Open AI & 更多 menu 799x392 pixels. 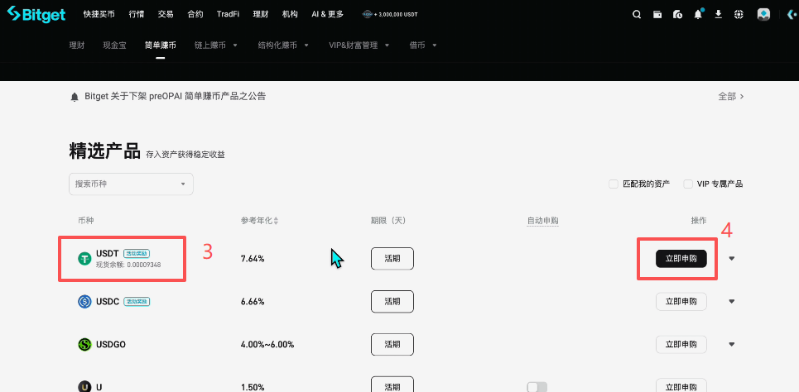tap(328, 14)
